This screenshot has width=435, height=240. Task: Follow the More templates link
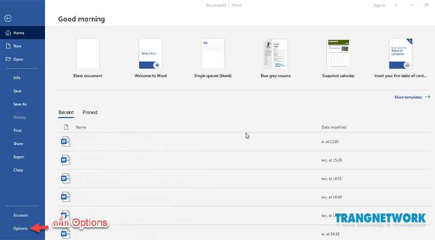[412, 97]
